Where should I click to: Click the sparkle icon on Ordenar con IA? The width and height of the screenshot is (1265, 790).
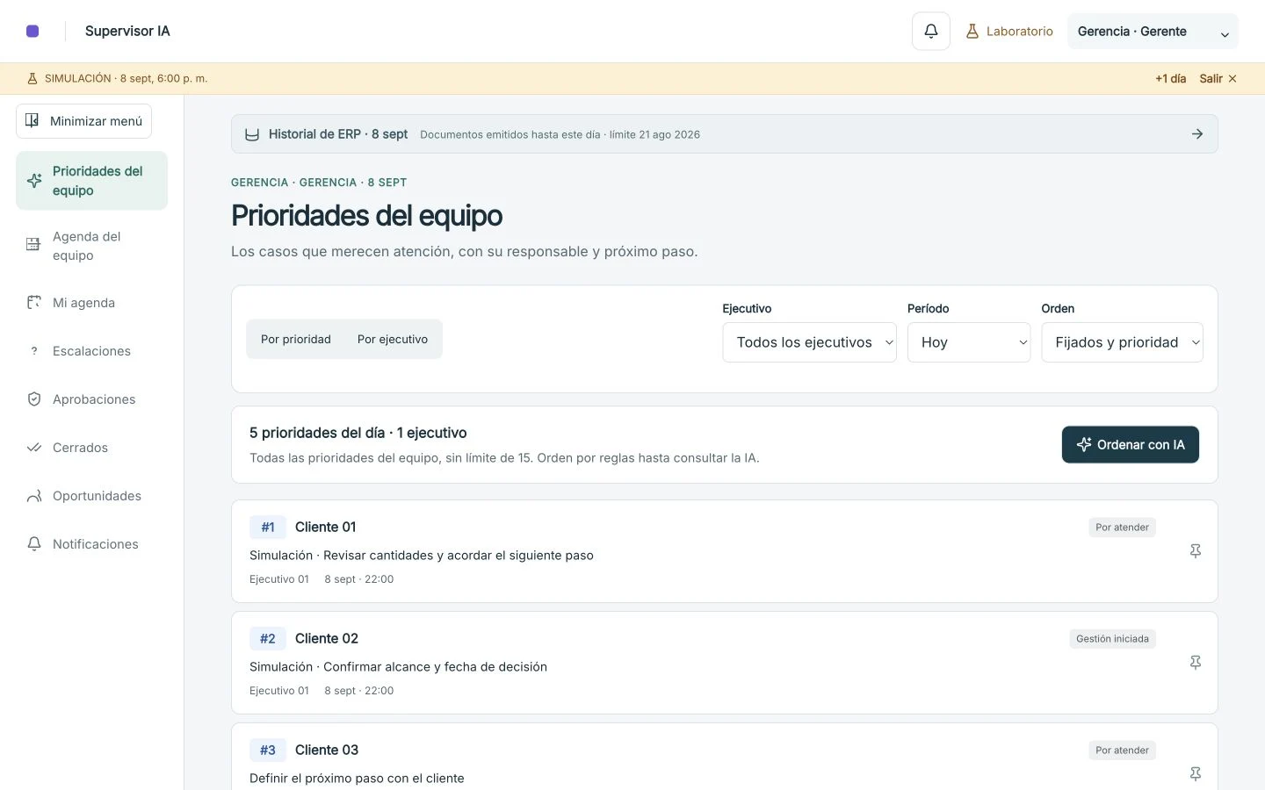click(1084, 445)
